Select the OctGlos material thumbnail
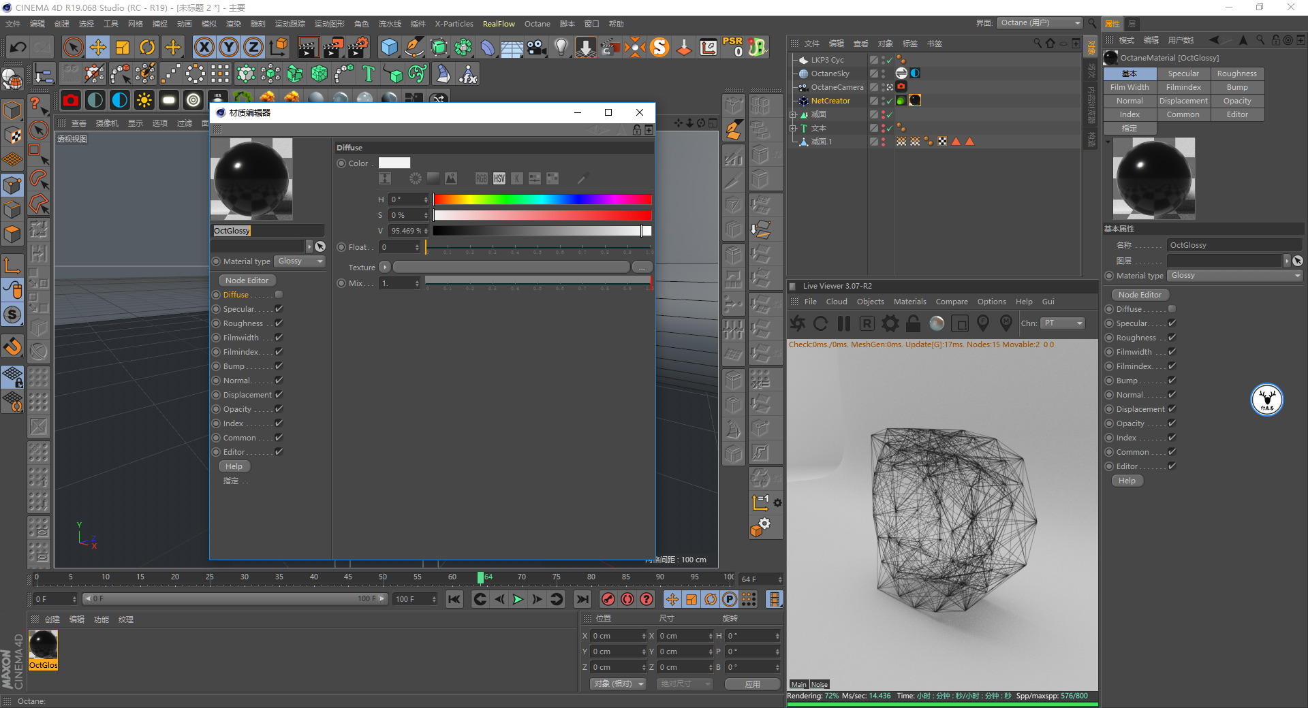Viewport: 1308px width, 708px height. coord(43,649)
